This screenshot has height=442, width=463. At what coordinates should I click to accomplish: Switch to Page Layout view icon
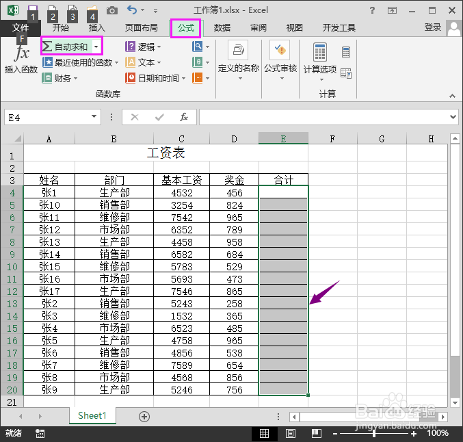pyautogui.click(x=290, y=433)
